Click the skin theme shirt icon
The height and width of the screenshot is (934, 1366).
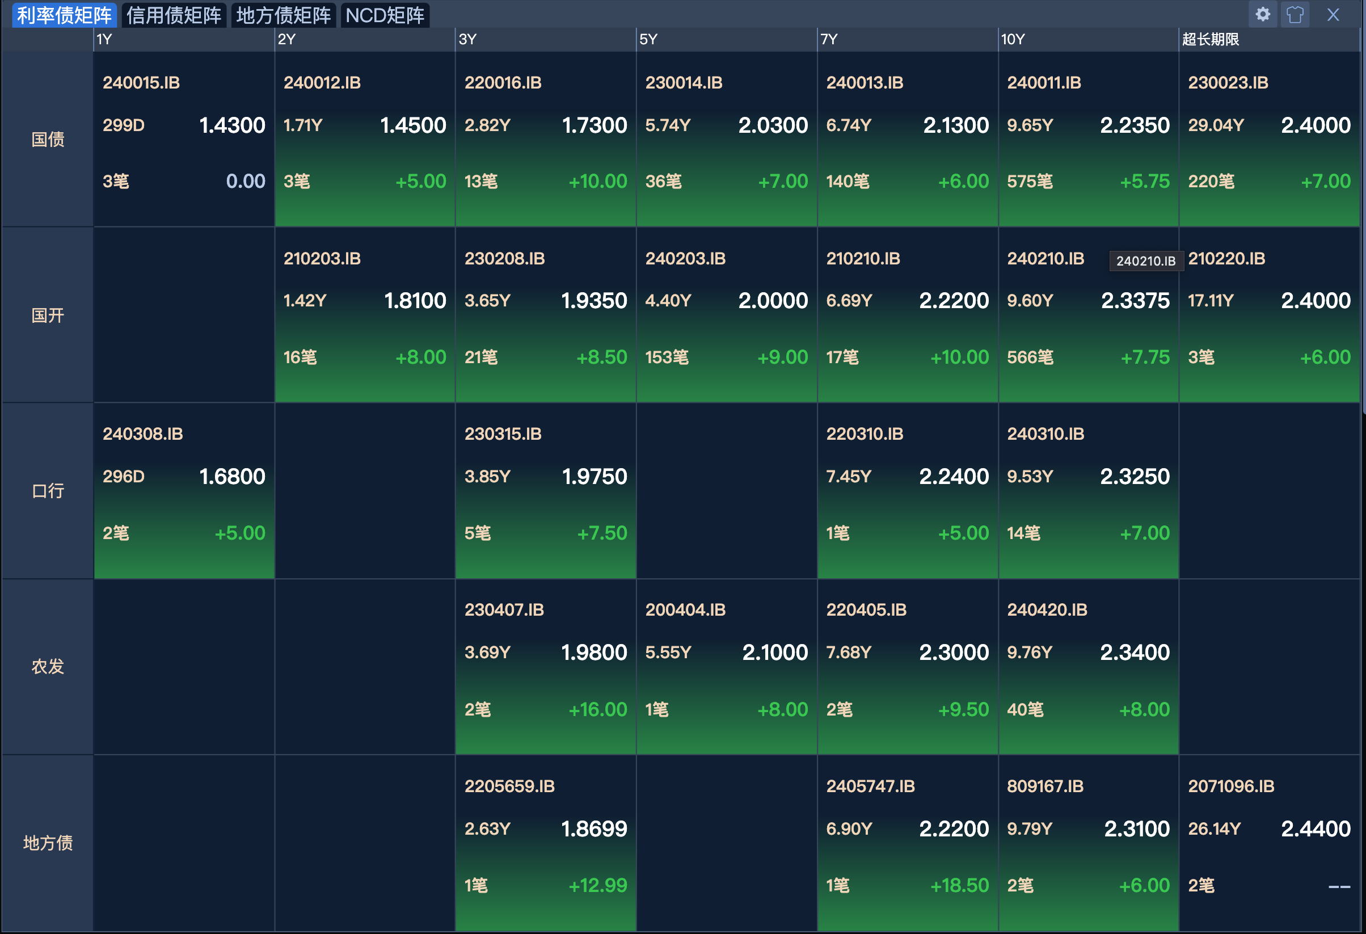point(1295,14)
